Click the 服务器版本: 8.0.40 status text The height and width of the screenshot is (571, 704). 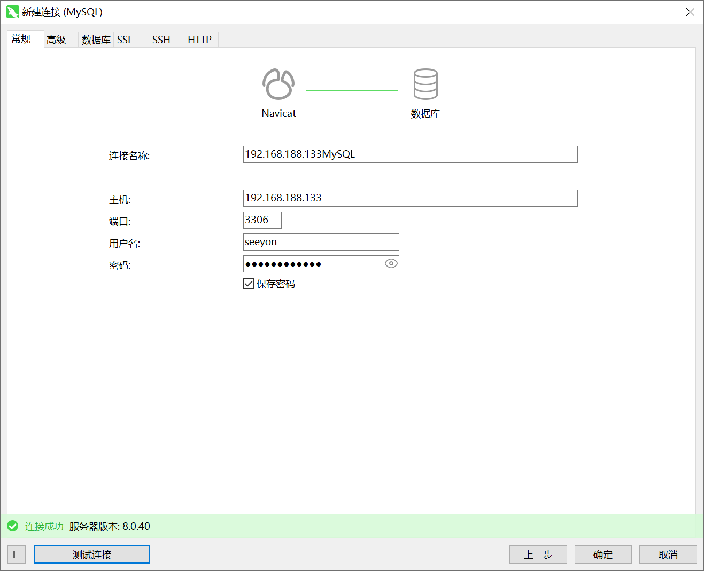coord(110,526)
